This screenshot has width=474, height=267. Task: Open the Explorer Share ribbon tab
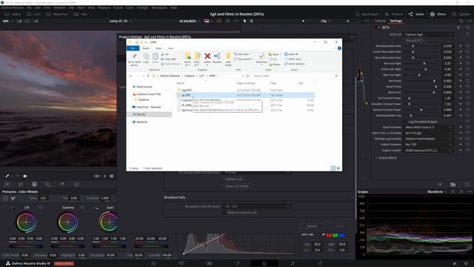pos(158,48)
